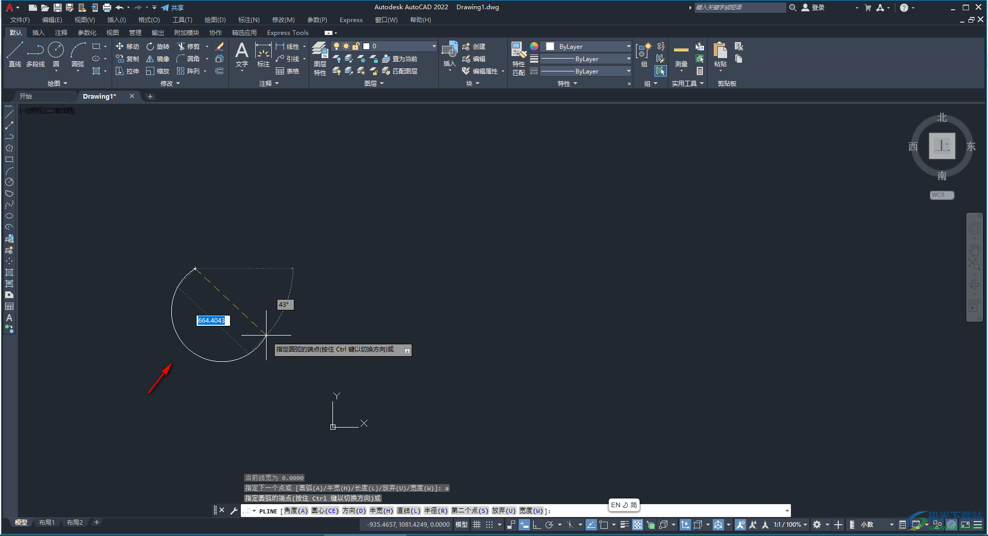Toggle object snap tracking in status bar
The height and width of the screenshot is (536, 988).
tap(591, 525)
